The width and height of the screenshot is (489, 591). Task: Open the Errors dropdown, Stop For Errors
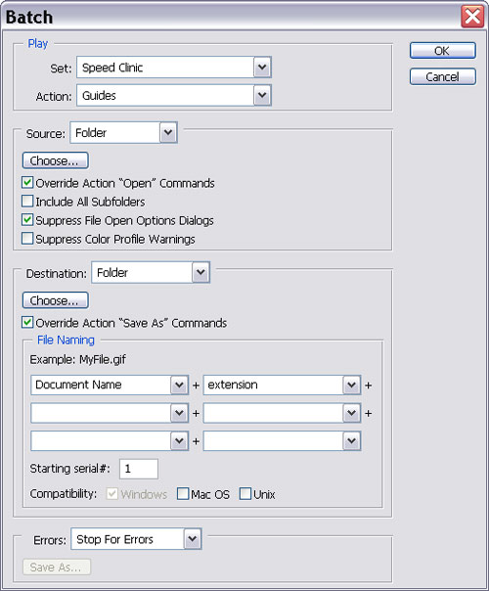pyautogui.click(x=136, y=539)
